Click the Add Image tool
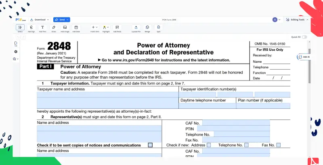This screenshot has height=165, width=323. coord(65,27)
